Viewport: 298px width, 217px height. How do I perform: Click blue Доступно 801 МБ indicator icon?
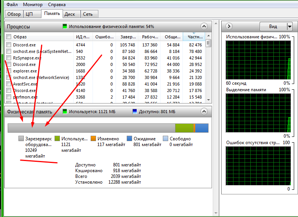134,112
